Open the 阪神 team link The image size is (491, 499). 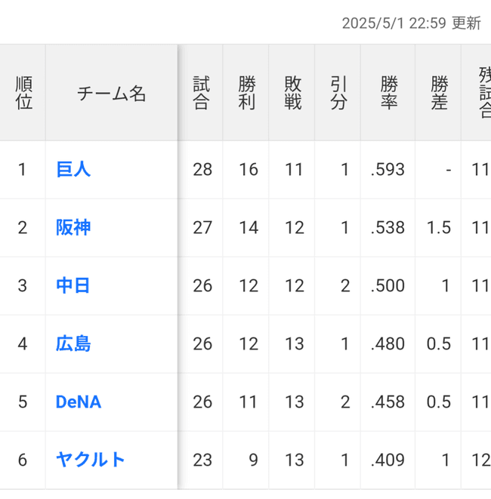click(73, 227)
